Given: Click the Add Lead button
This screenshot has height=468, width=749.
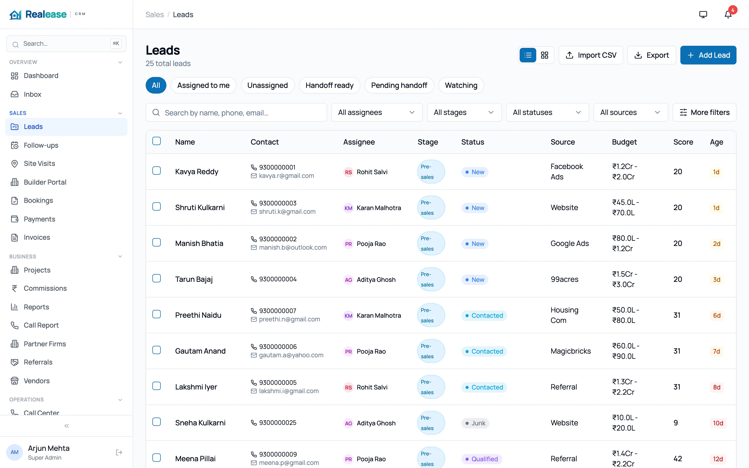Looking at the screenshot, I should 708,55.
